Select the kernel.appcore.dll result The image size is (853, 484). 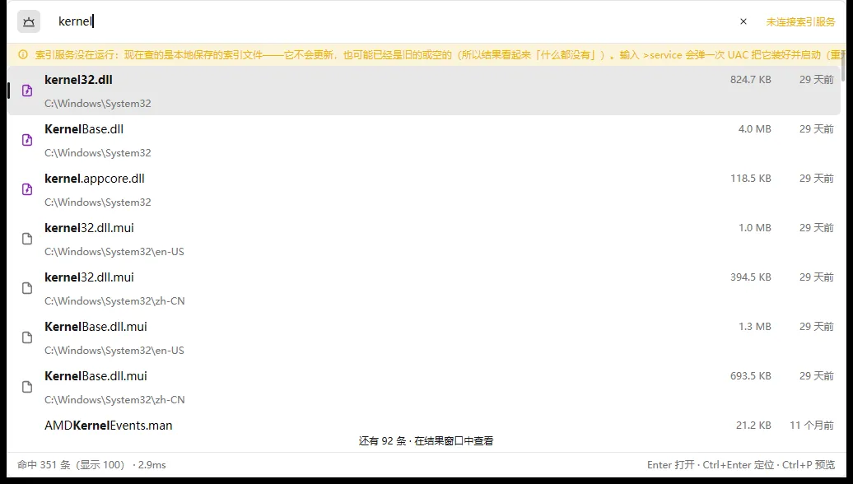coord(424,190)
